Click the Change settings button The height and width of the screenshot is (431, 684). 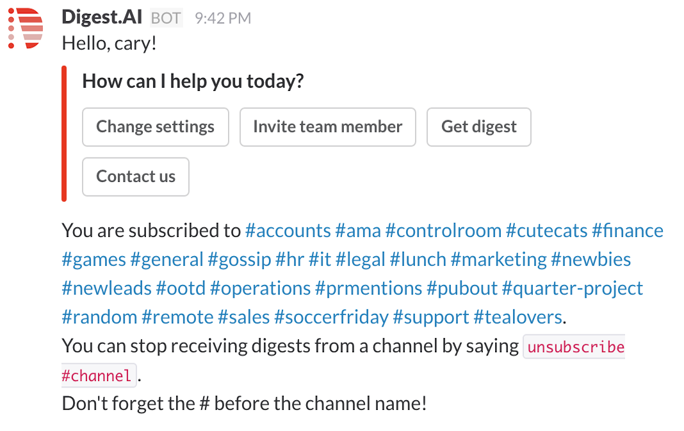click(x=156, y=127)
